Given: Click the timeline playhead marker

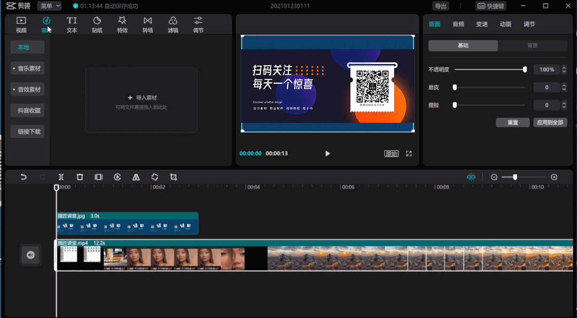Looking at the screenshot, I should coord(56,188).
